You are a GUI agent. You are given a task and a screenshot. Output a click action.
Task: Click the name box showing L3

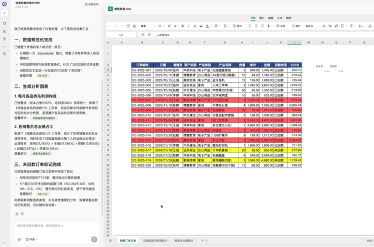(121, 35)
